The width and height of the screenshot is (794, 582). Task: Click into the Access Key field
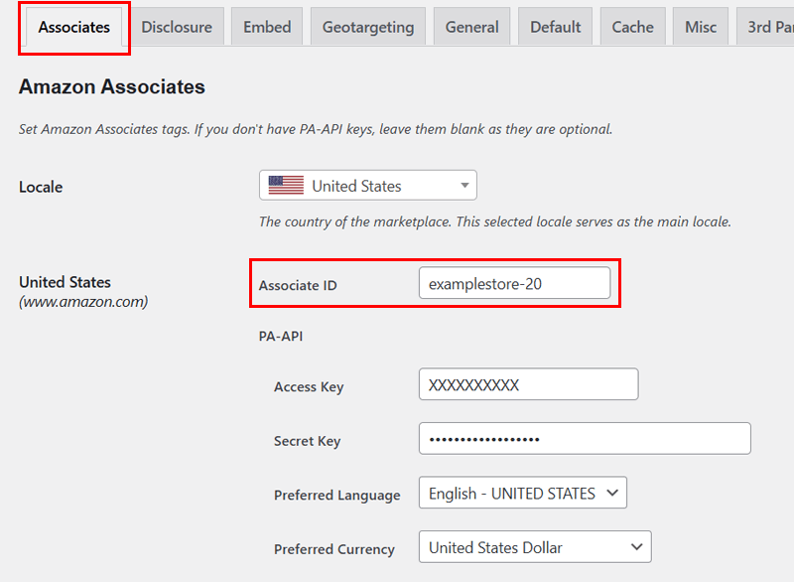coord(529,384)
